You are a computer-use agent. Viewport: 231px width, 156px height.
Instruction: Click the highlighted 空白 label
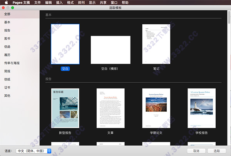[65, 69]
